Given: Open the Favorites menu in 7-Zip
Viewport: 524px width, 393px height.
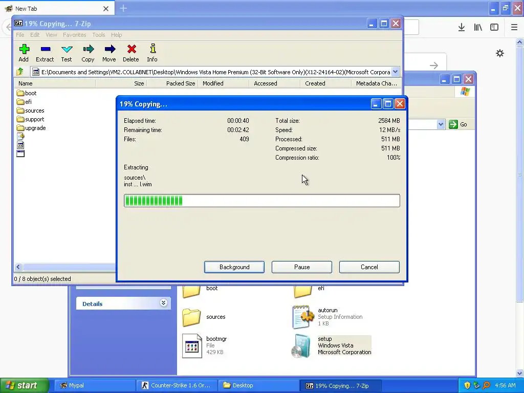Looking at the screenshot, I should tap(75, 35).
